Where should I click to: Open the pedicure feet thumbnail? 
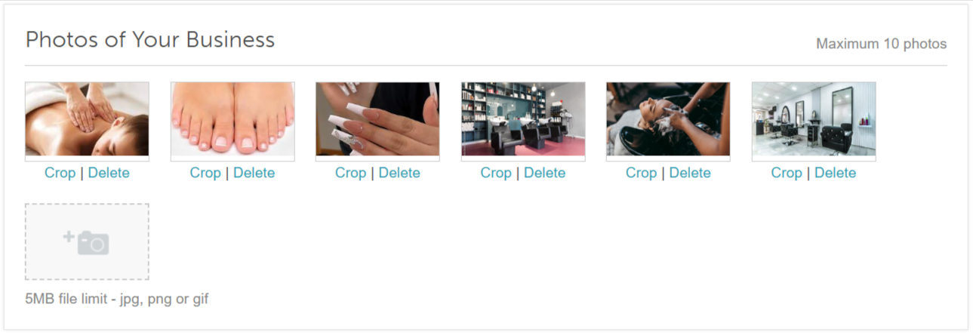click(232, 119)
